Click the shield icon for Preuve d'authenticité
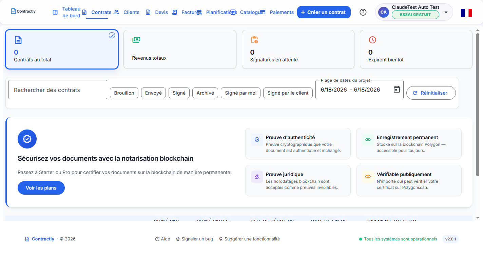This screenshot has width=483, height=254. (257, 140)
